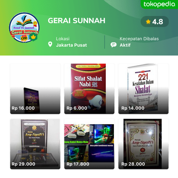The image size is (178, 178).
Task: Open the 4.8 shop rating badge
Action: pos(155,22)
